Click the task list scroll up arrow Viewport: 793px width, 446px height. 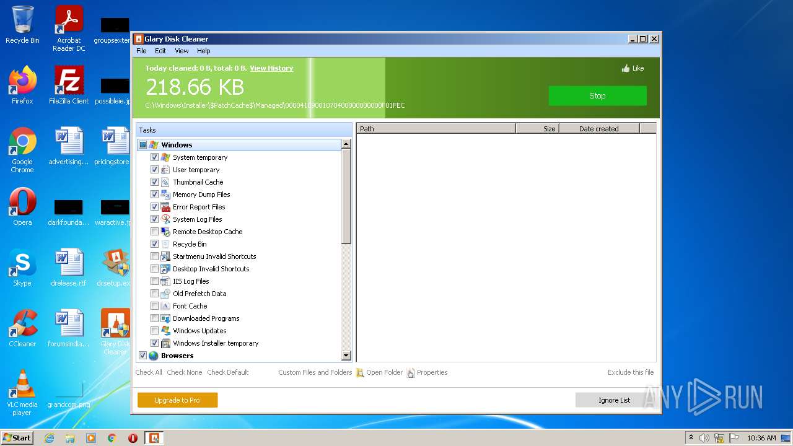tap(346, 144)
